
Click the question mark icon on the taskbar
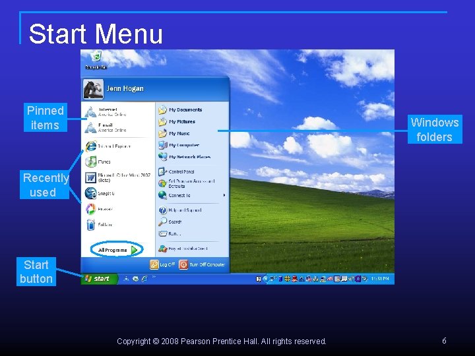[259, 279]
